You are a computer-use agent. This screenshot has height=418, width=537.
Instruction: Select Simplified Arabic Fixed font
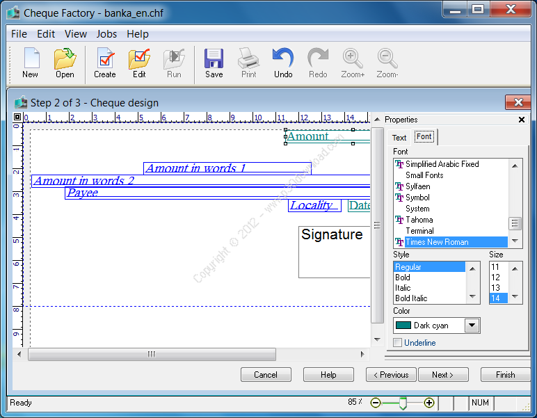(442, 164)
